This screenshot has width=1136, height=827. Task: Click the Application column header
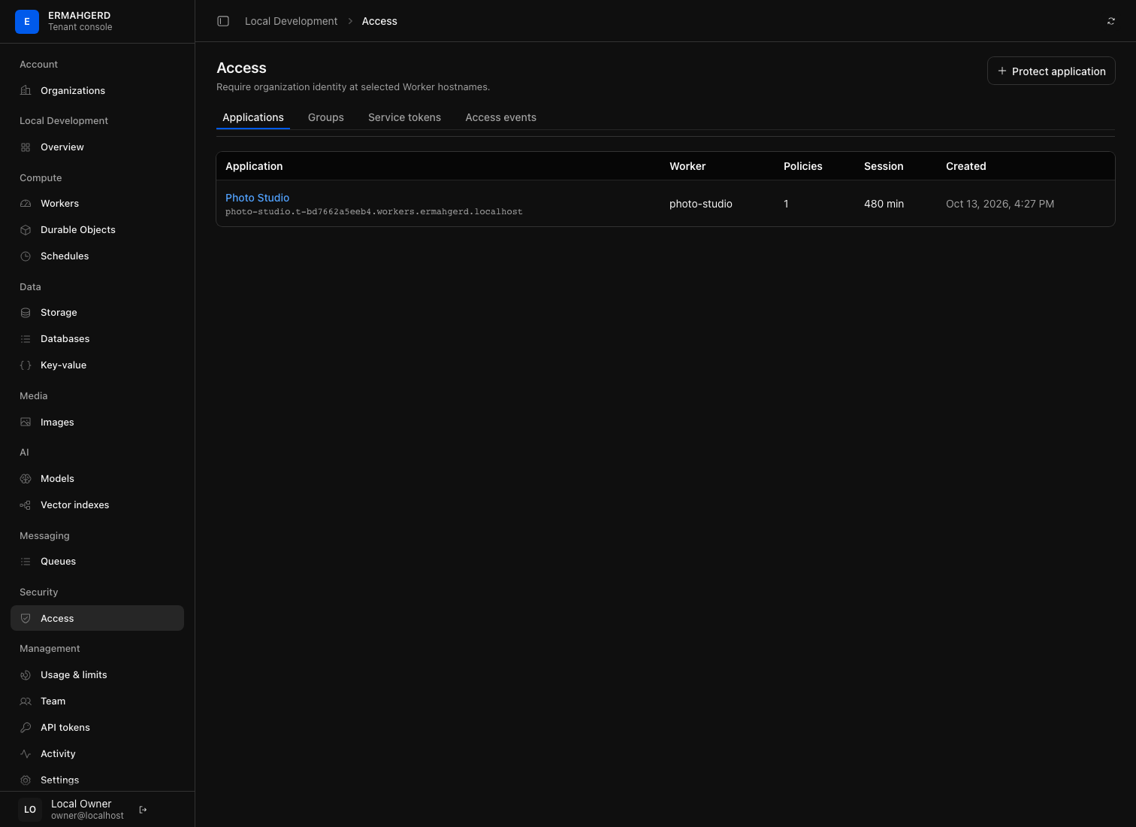[x=254, y=166]
